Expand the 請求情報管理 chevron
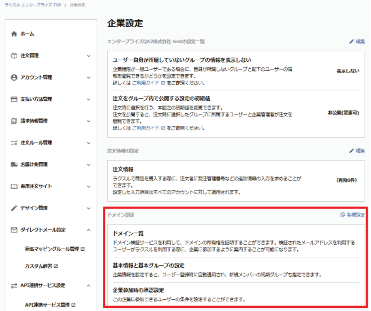Viewport: 371px width, 311px height. coord(89,121)
